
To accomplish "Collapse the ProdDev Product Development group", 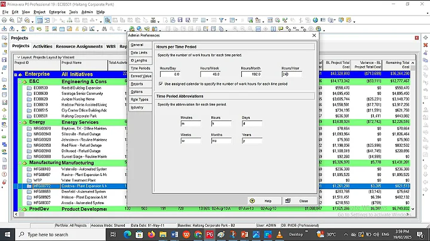I will coord(20,209).
